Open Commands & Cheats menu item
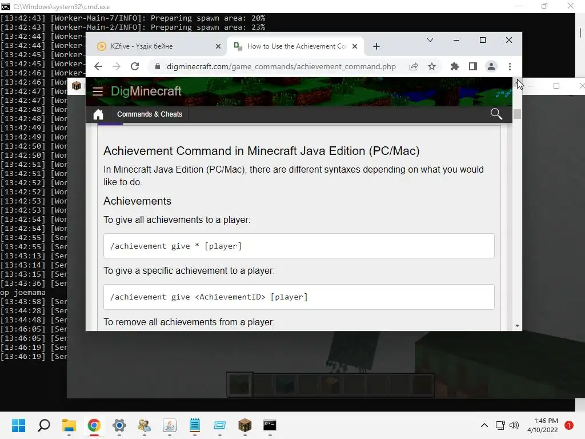Viewport: 585px width, 439px height. coord(150,114)
